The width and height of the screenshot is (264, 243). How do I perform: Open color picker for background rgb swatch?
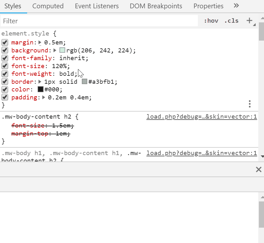point(62,51)
